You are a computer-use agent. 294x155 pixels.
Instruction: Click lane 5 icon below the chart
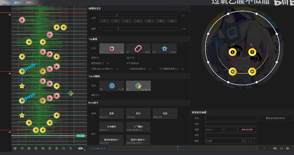[36, 148]
